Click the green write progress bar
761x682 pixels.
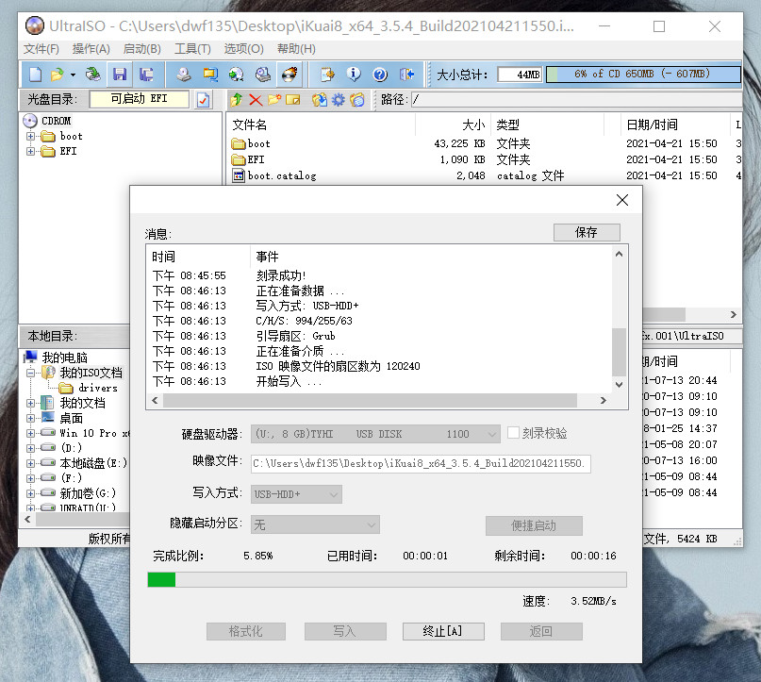[387, 579]
